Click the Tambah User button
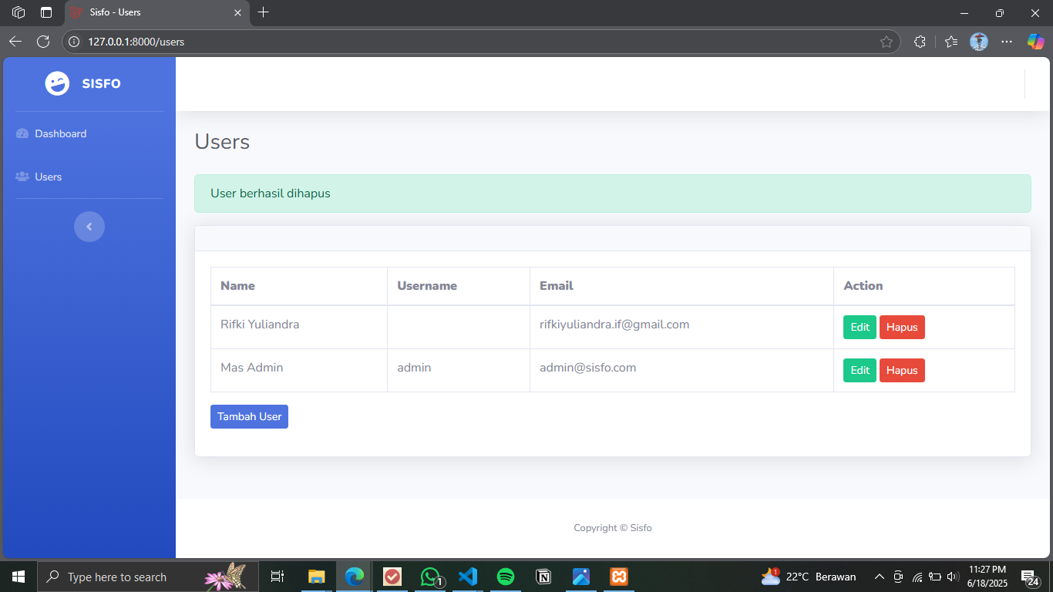The width and height of the screenshot is (1053, 592). (x=249, y=416)
